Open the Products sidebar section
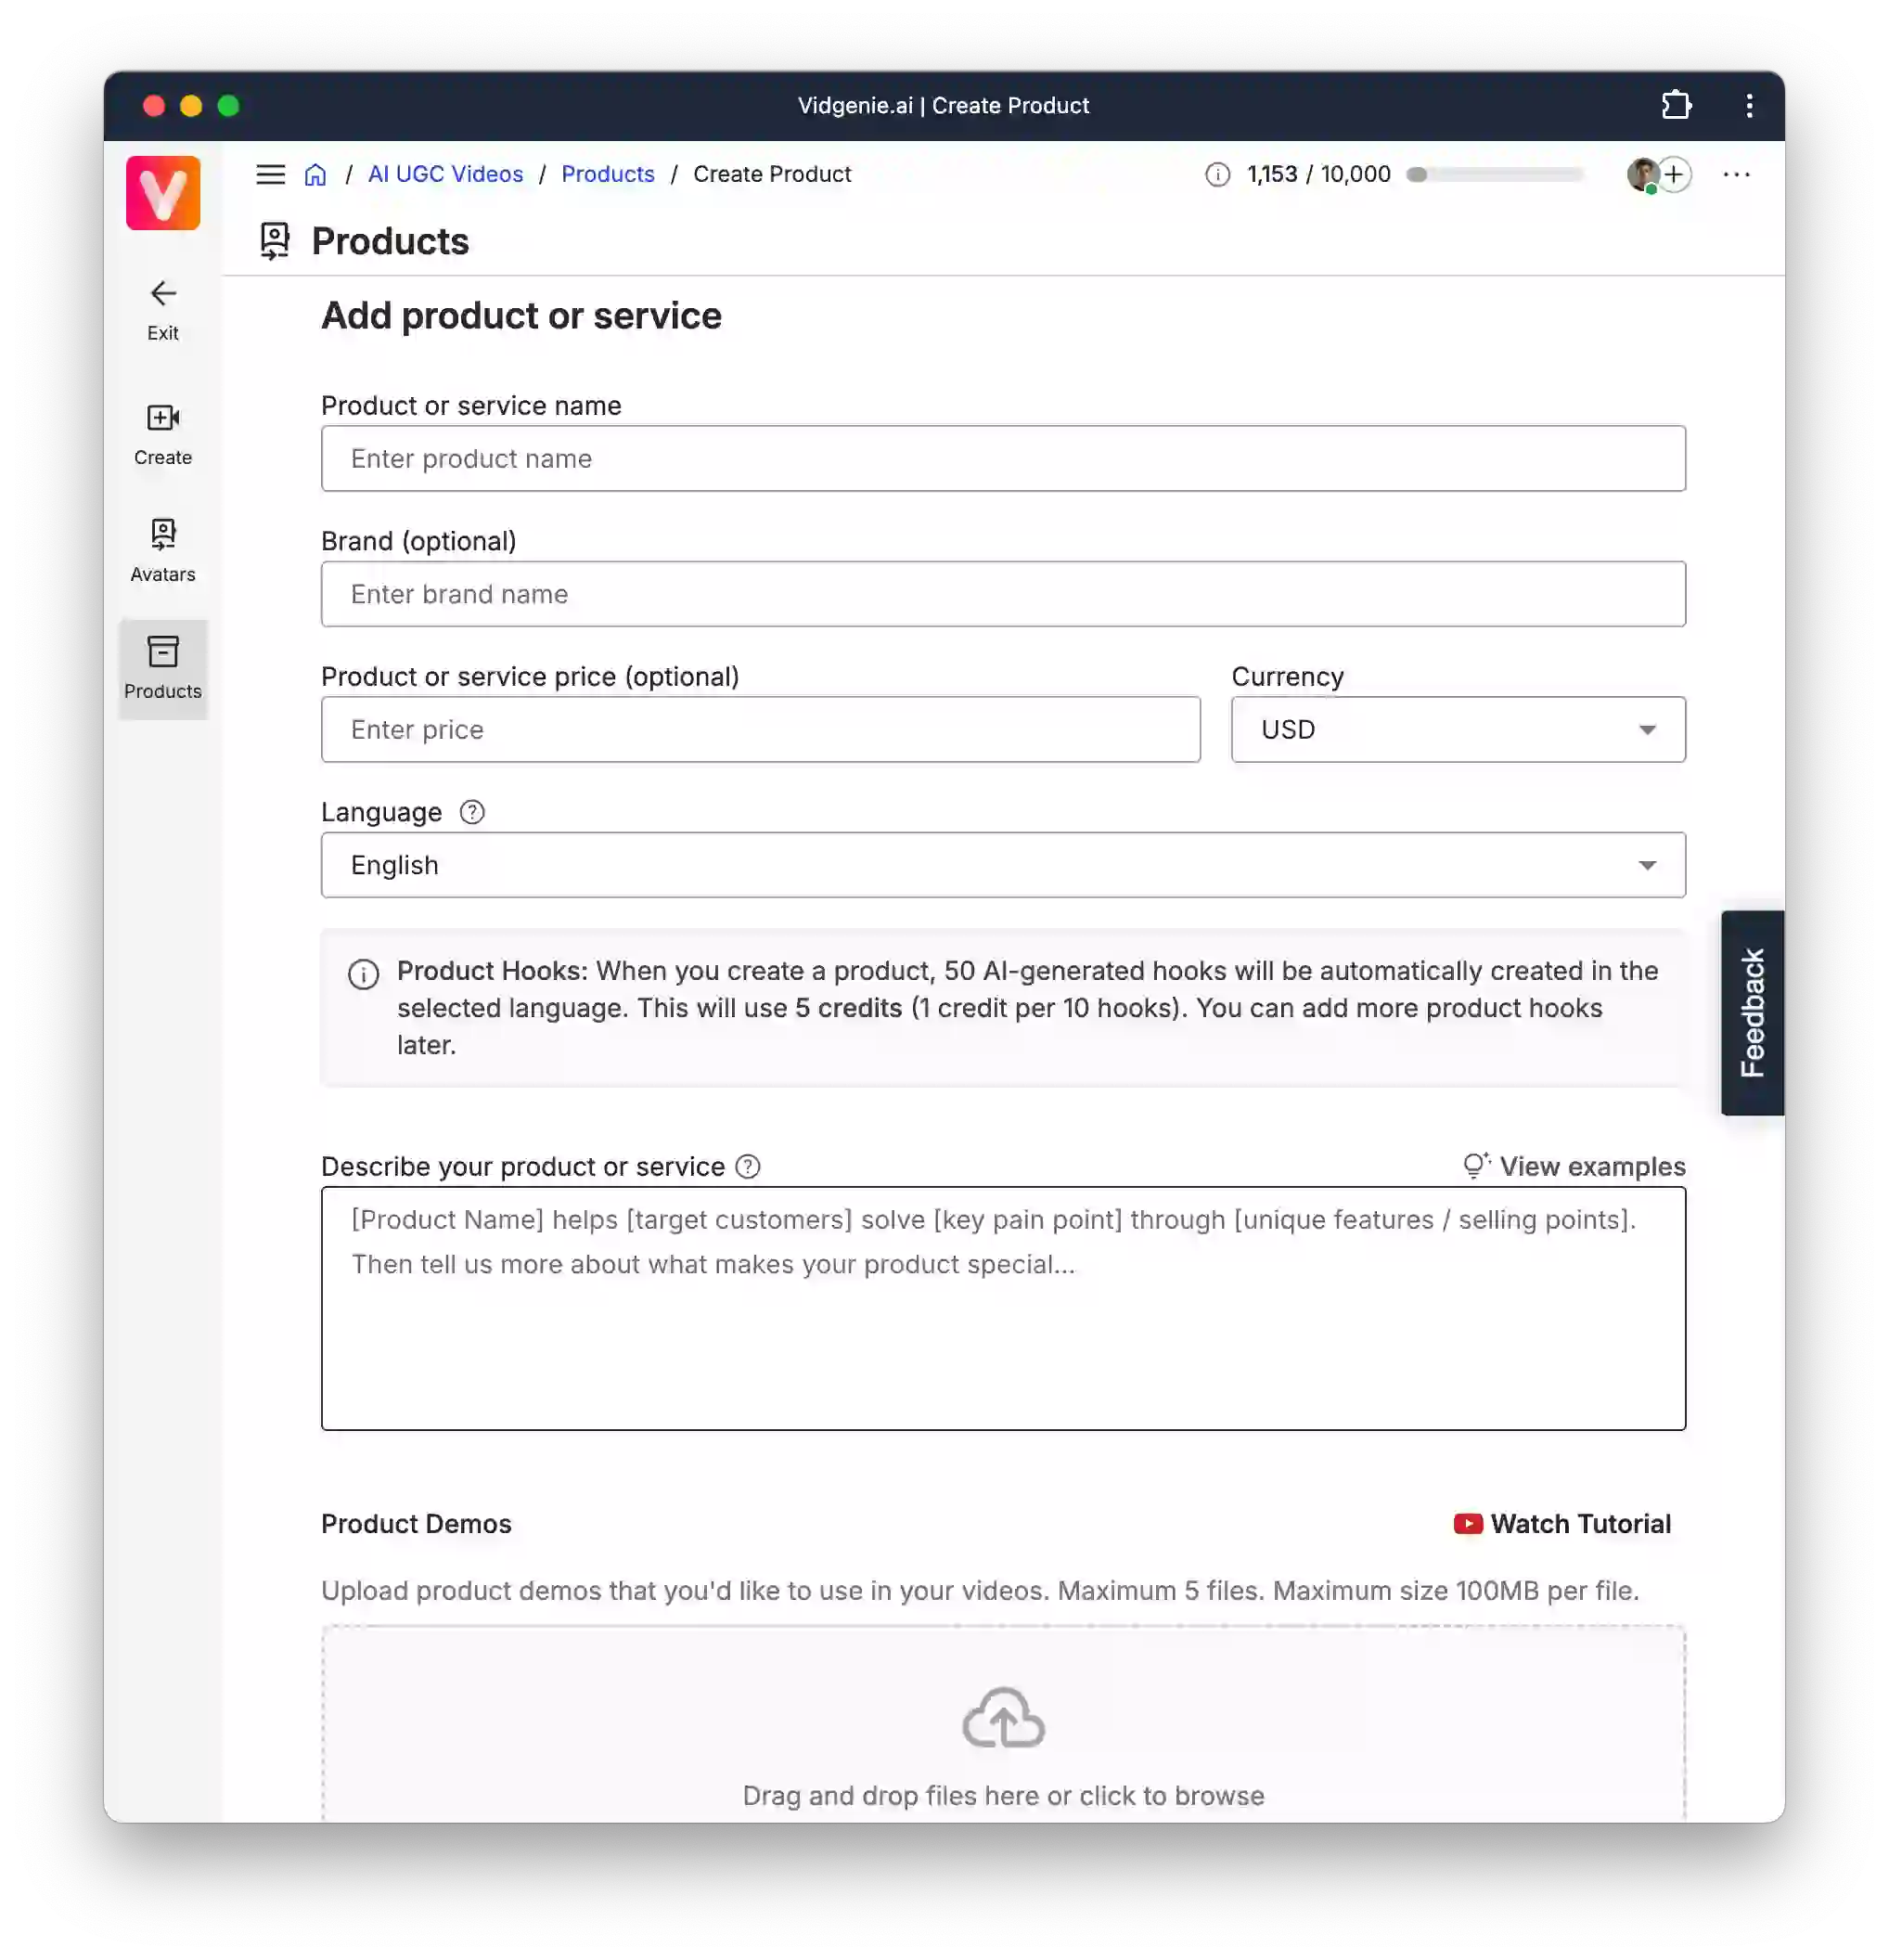Screen dimensions: 1889x1960 [x=163, y=668]
